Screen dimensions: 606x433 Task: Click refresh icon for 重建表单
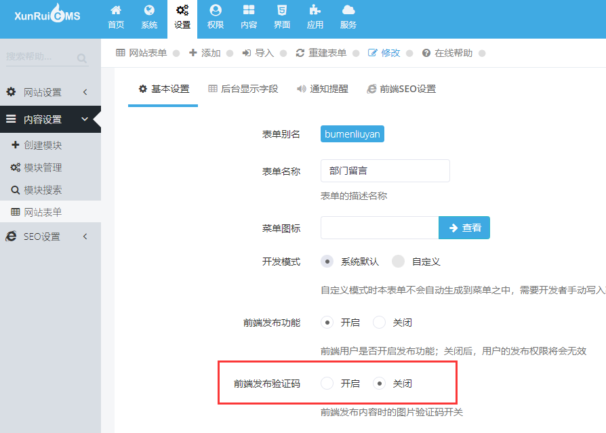300,53
